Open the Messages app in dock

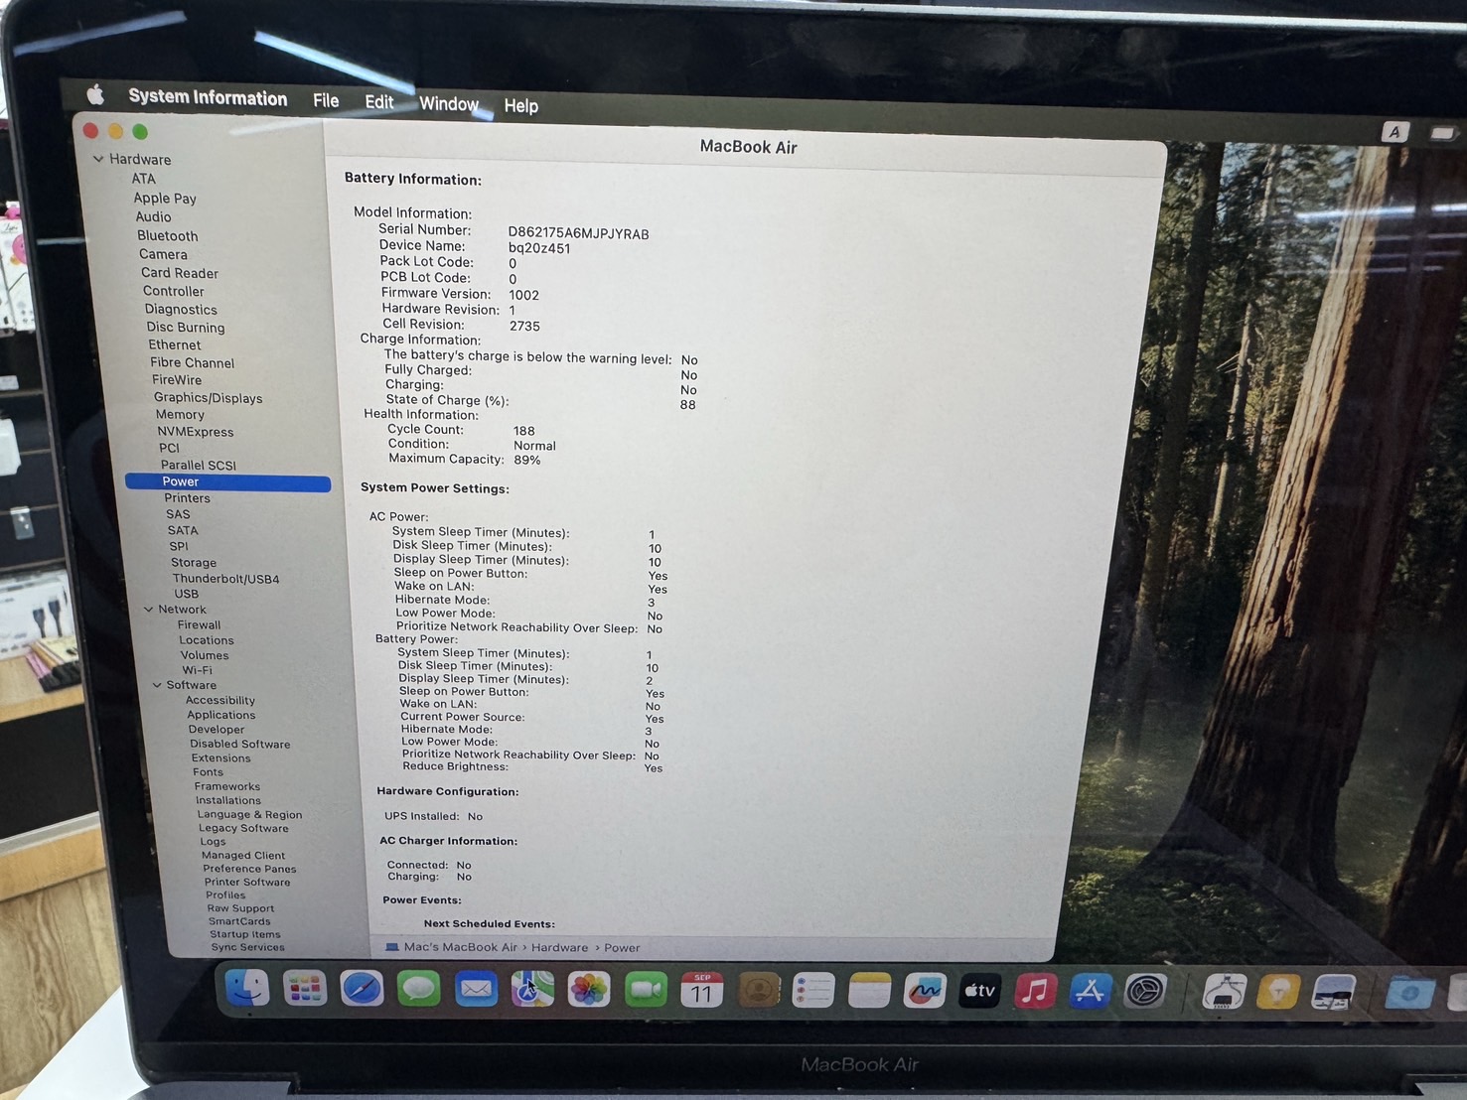[419, 989]
